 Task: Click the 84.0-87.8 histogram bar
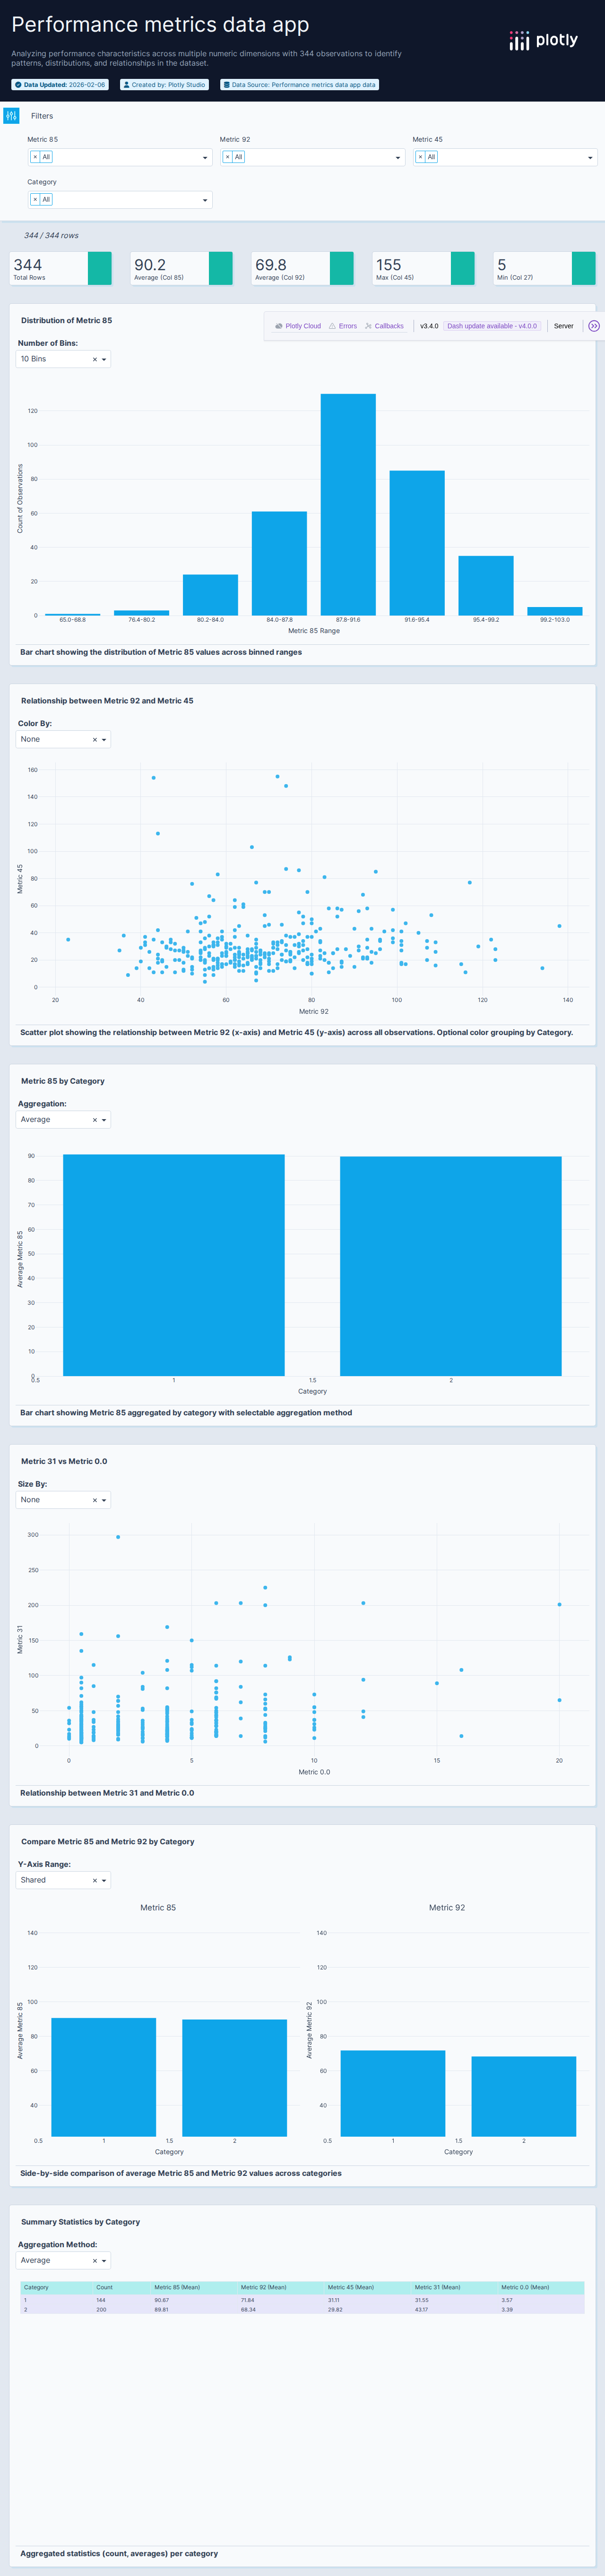coord(279,563)
